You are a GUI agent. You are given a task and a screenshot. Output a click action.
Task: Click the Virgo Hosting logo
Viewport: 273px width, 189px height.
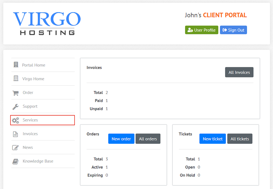tap(47, 23)
